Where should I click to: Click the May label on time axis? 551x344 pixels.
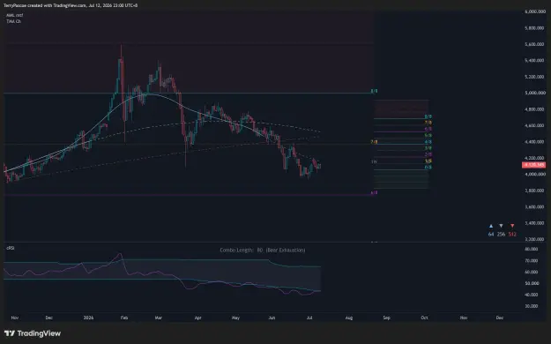click(x=235, y=318)
